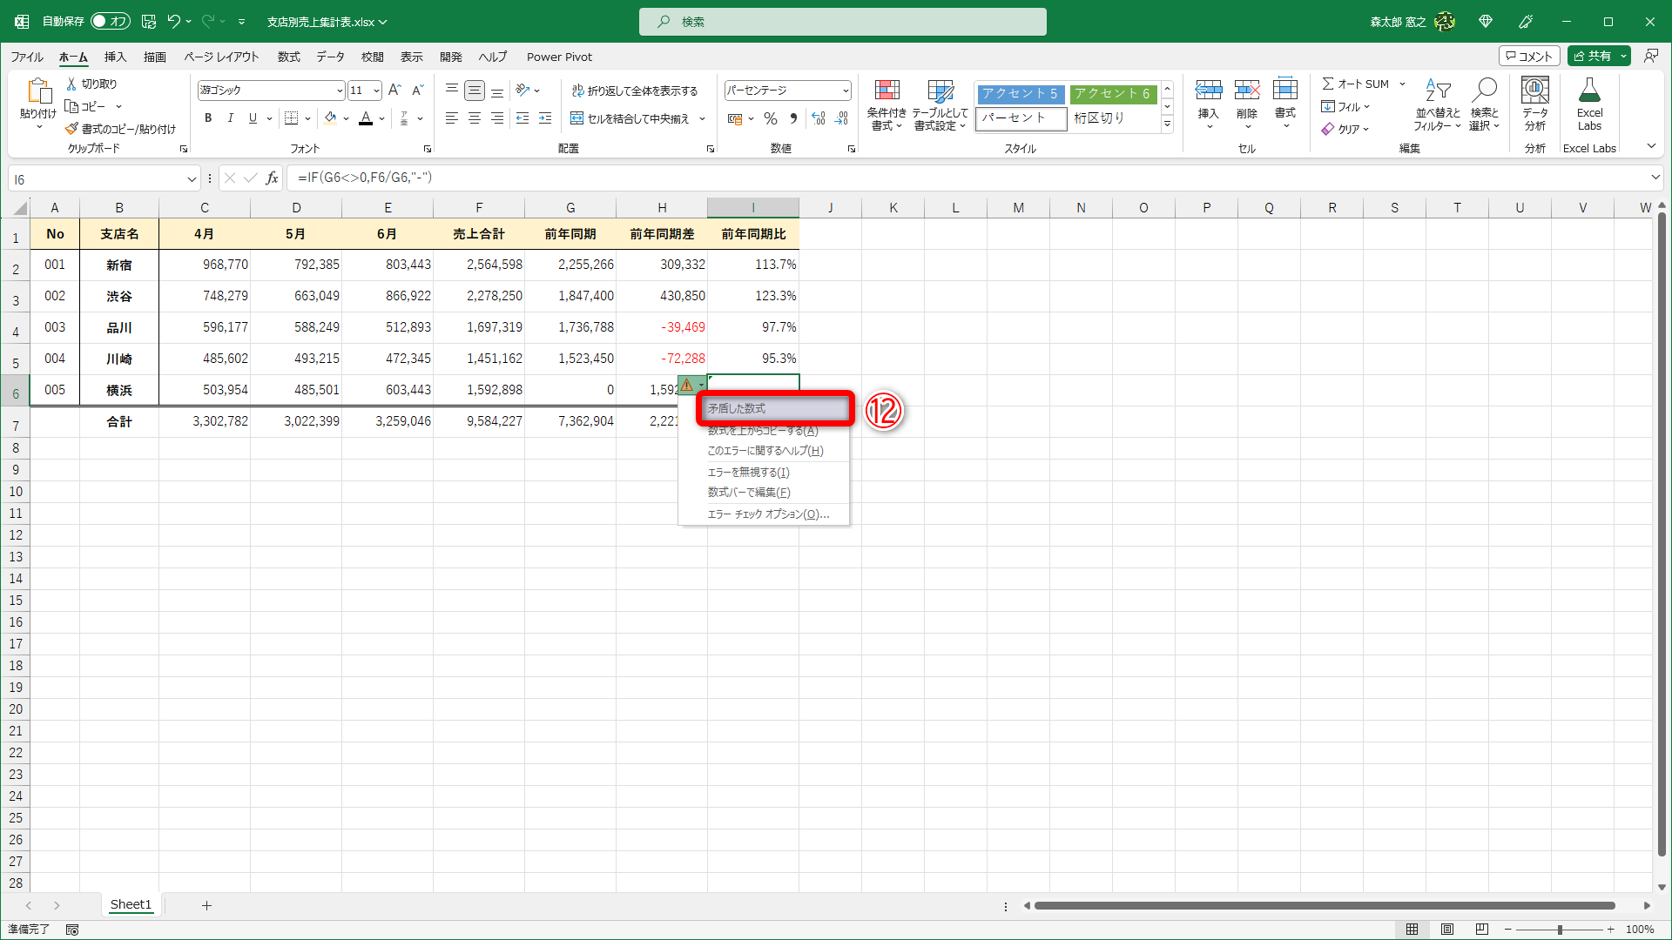Click the Format Painter brush icon

pyautogui.click(x=72, y=129)
